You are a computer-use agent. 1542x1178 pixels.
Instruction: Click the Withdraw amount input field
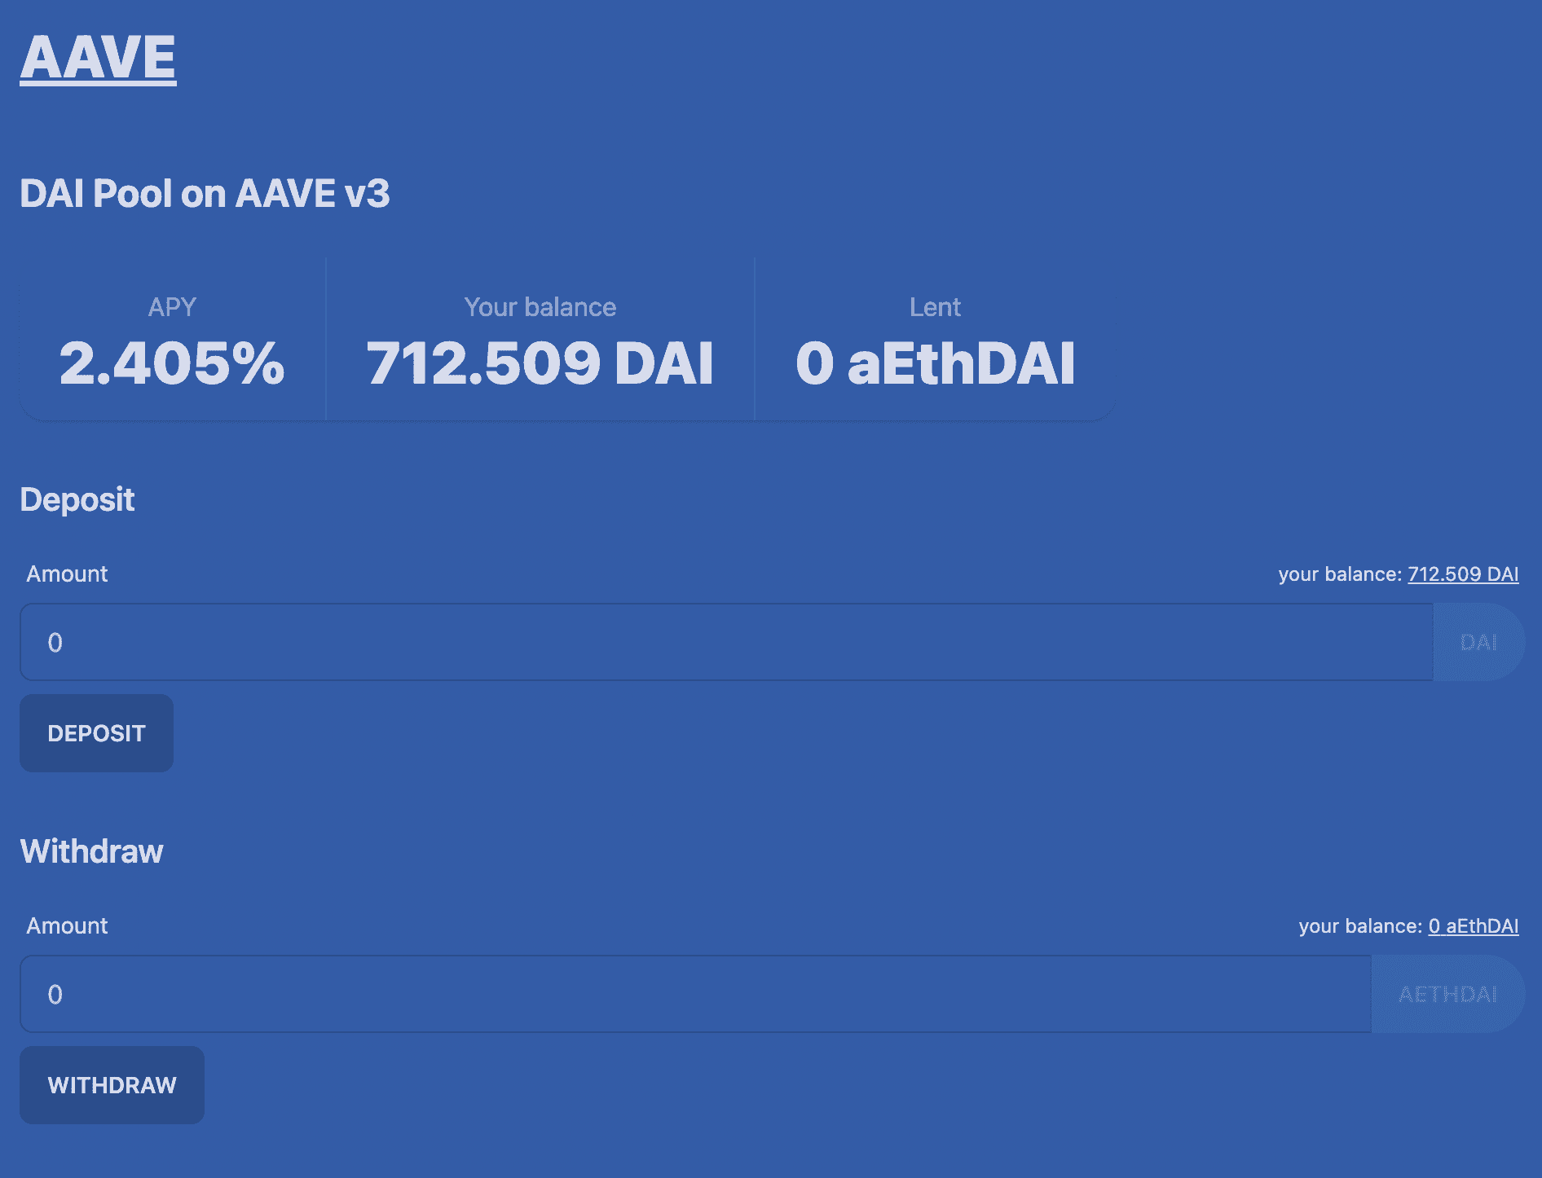695,994
